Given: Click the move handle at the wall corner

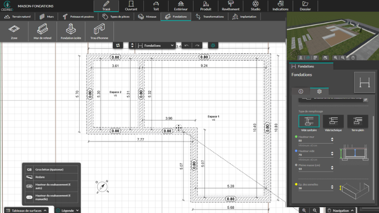Looking at the screenshot, I should tap(179, 128).
